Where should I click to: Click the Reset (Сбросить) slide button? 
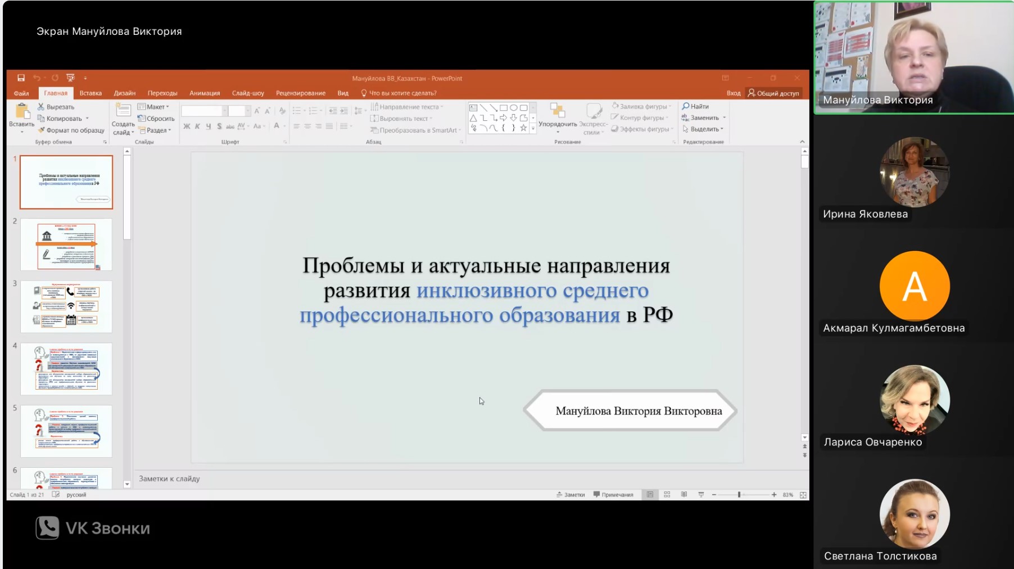click(156, 119)
